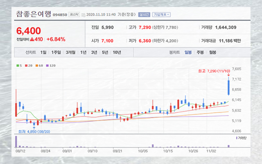Image resolution: width=262 pixels, height=164 pixels.
Task: Click the stock code 094850
Action: (x=60, y=15)
